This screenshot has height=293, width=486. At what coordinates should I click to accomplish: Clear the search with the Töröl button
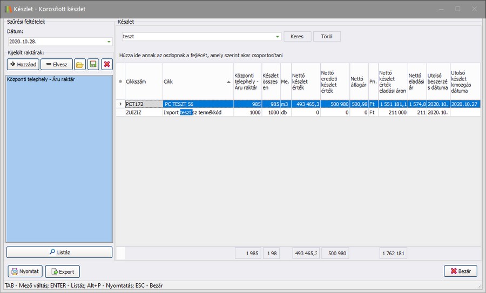pos(327,37)
